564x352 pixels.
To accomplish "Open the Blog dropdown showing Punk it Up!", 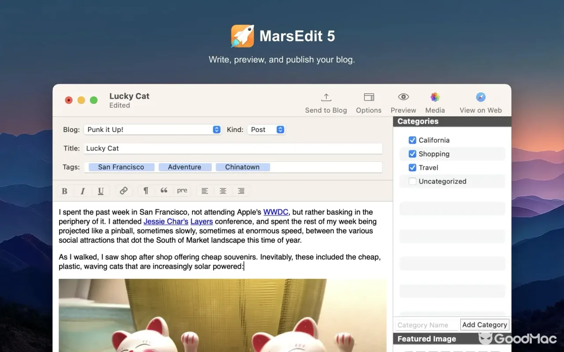I will click(152, 129).
